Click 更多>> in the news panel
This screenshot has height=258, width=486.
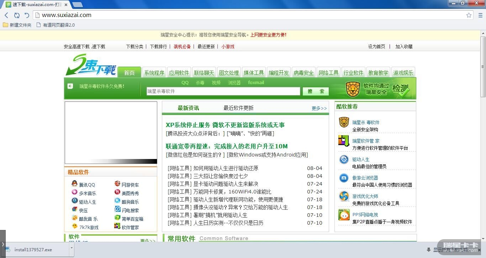click(319, 108)
